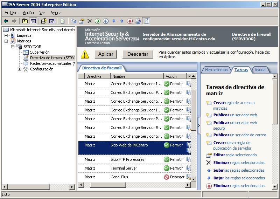
Task: Click the black X delete toolbar icon
Action: coord(90,21)
